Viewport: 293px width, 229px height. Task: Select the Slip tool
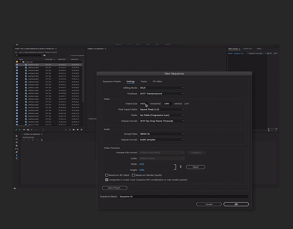click(x=17, y=149)
